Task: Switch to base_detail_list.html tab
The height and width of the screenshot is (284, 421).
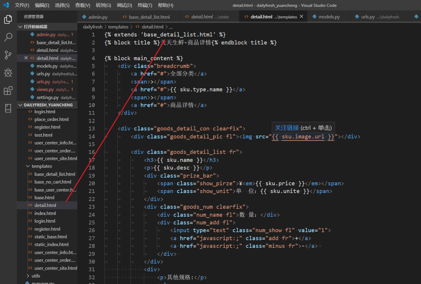Action: pos(149,17)
